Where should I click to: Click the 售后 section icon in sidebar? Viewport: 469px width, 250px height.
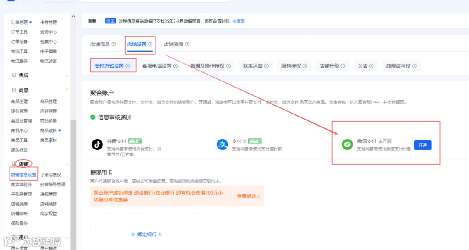(14, 75)
